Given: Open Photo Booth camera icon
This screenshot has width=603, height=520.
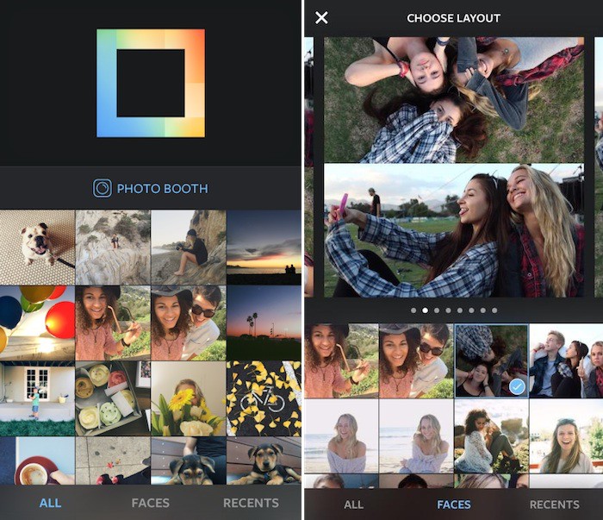Looking at the screenshot, I should point(103,188).
